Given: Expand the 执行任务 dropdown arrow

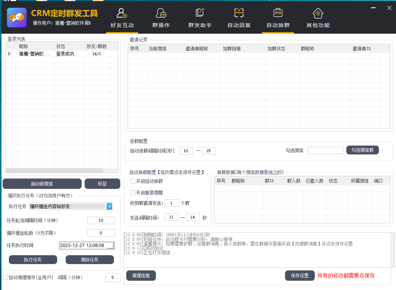Looking at the screenshot, I should [109, 207].
